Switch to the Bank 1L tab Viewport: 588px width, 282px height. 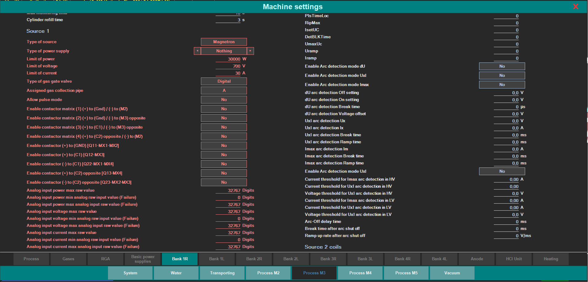[217, 259]
